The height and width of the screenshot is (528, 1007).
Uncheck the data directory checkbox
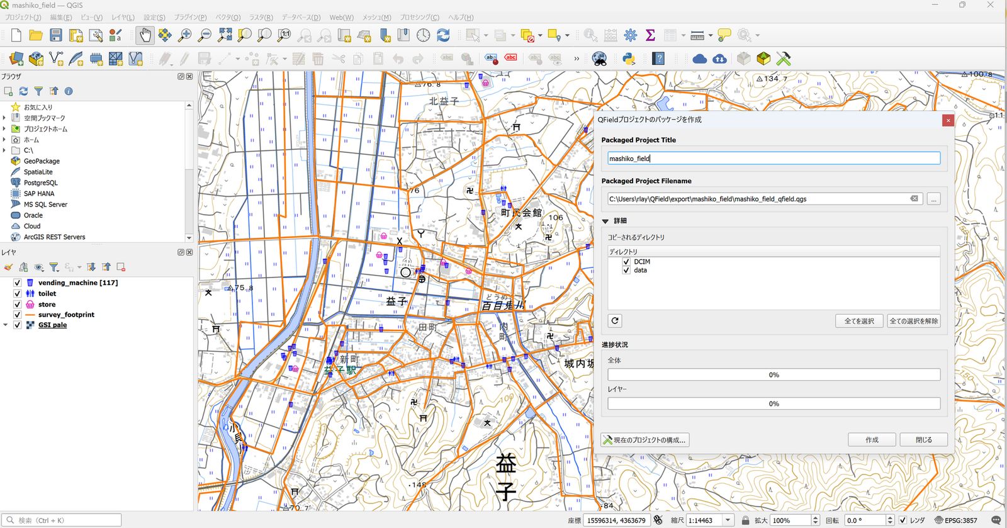pos(626,270)
